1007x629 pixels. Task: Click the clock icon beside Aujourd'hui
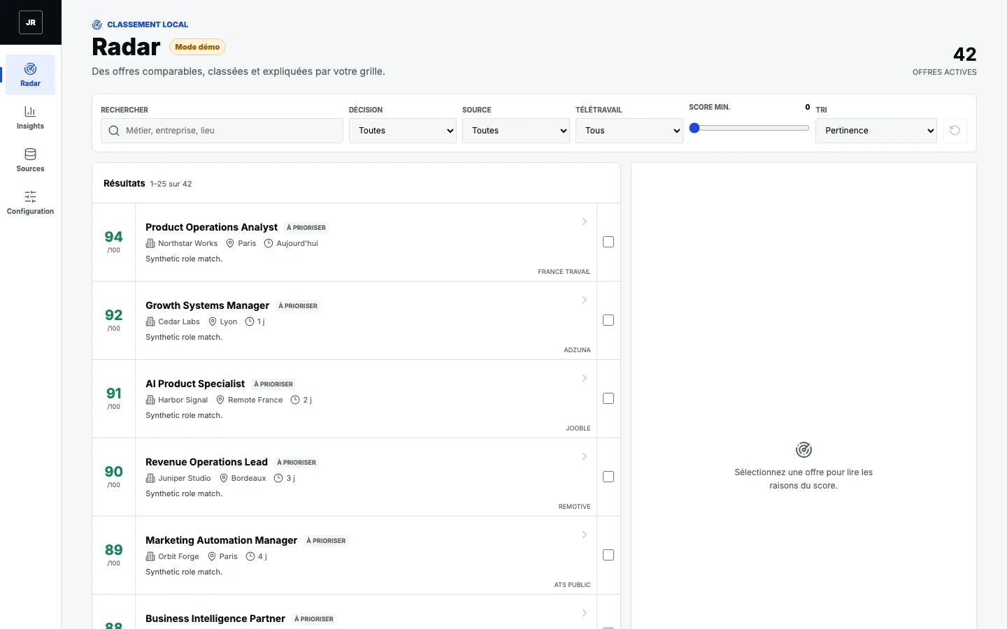pos(269,243)
